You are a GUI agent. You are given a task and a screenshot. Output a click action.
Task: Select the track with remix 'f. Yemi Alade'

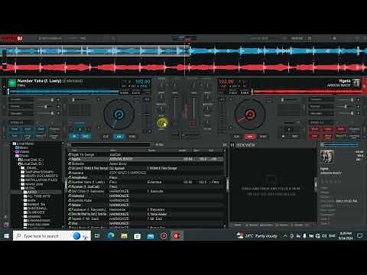coord(146,214)
